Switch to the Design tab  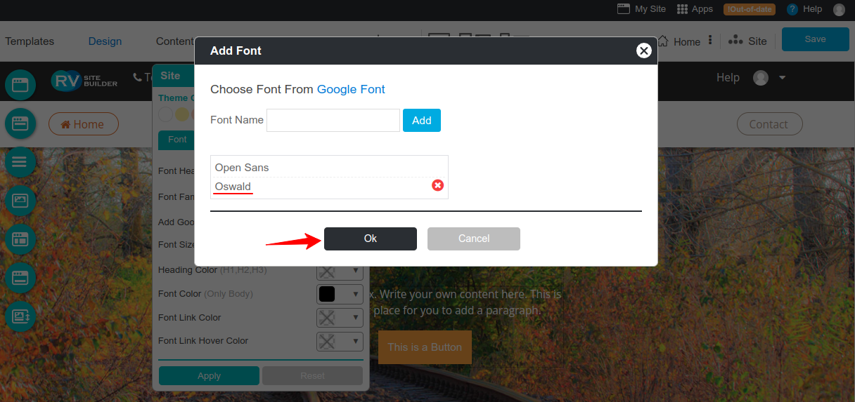pyautogui.click(x=105, y=41)
